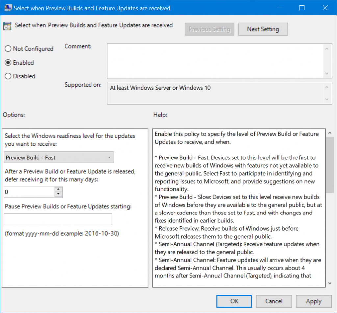Screen dimensions: 337x313
Task: Open the Windows readiness level dropdown
Action: click(x=109, y=157)
